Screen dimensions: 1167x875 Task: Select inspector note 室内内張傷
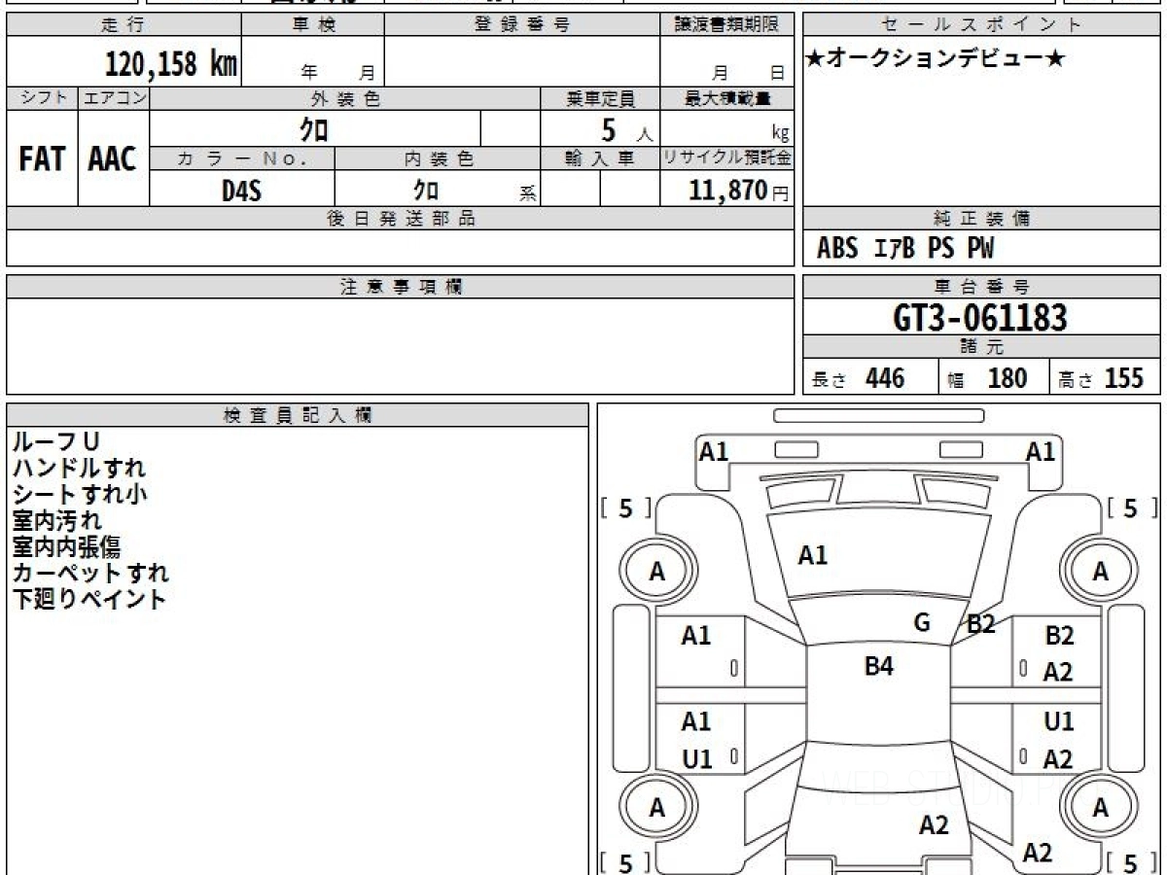click(x=67, y=546)
